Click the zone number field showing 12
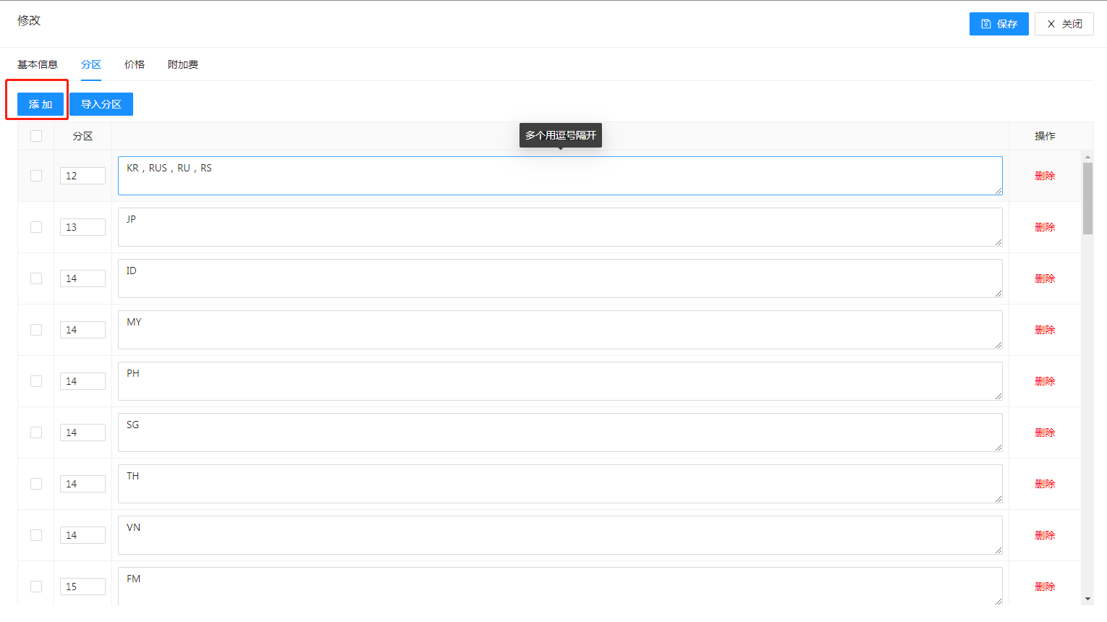The image size is (1107, 622). pos(82,176)
